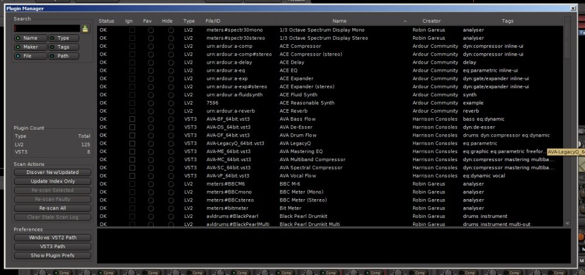
Task: Click Discover New/Updated button
Action: 53,172
